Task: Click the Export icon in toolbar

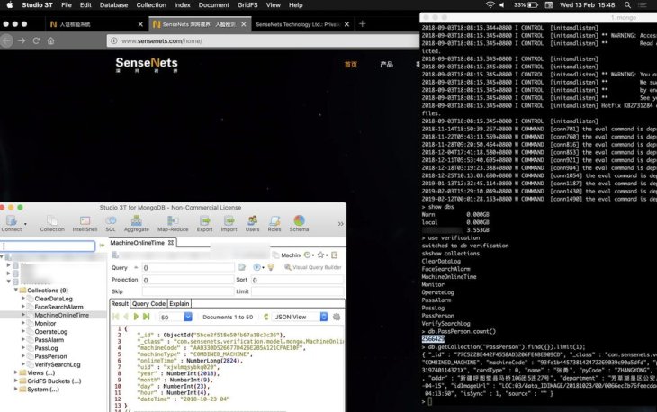Action: click(204, 221)
